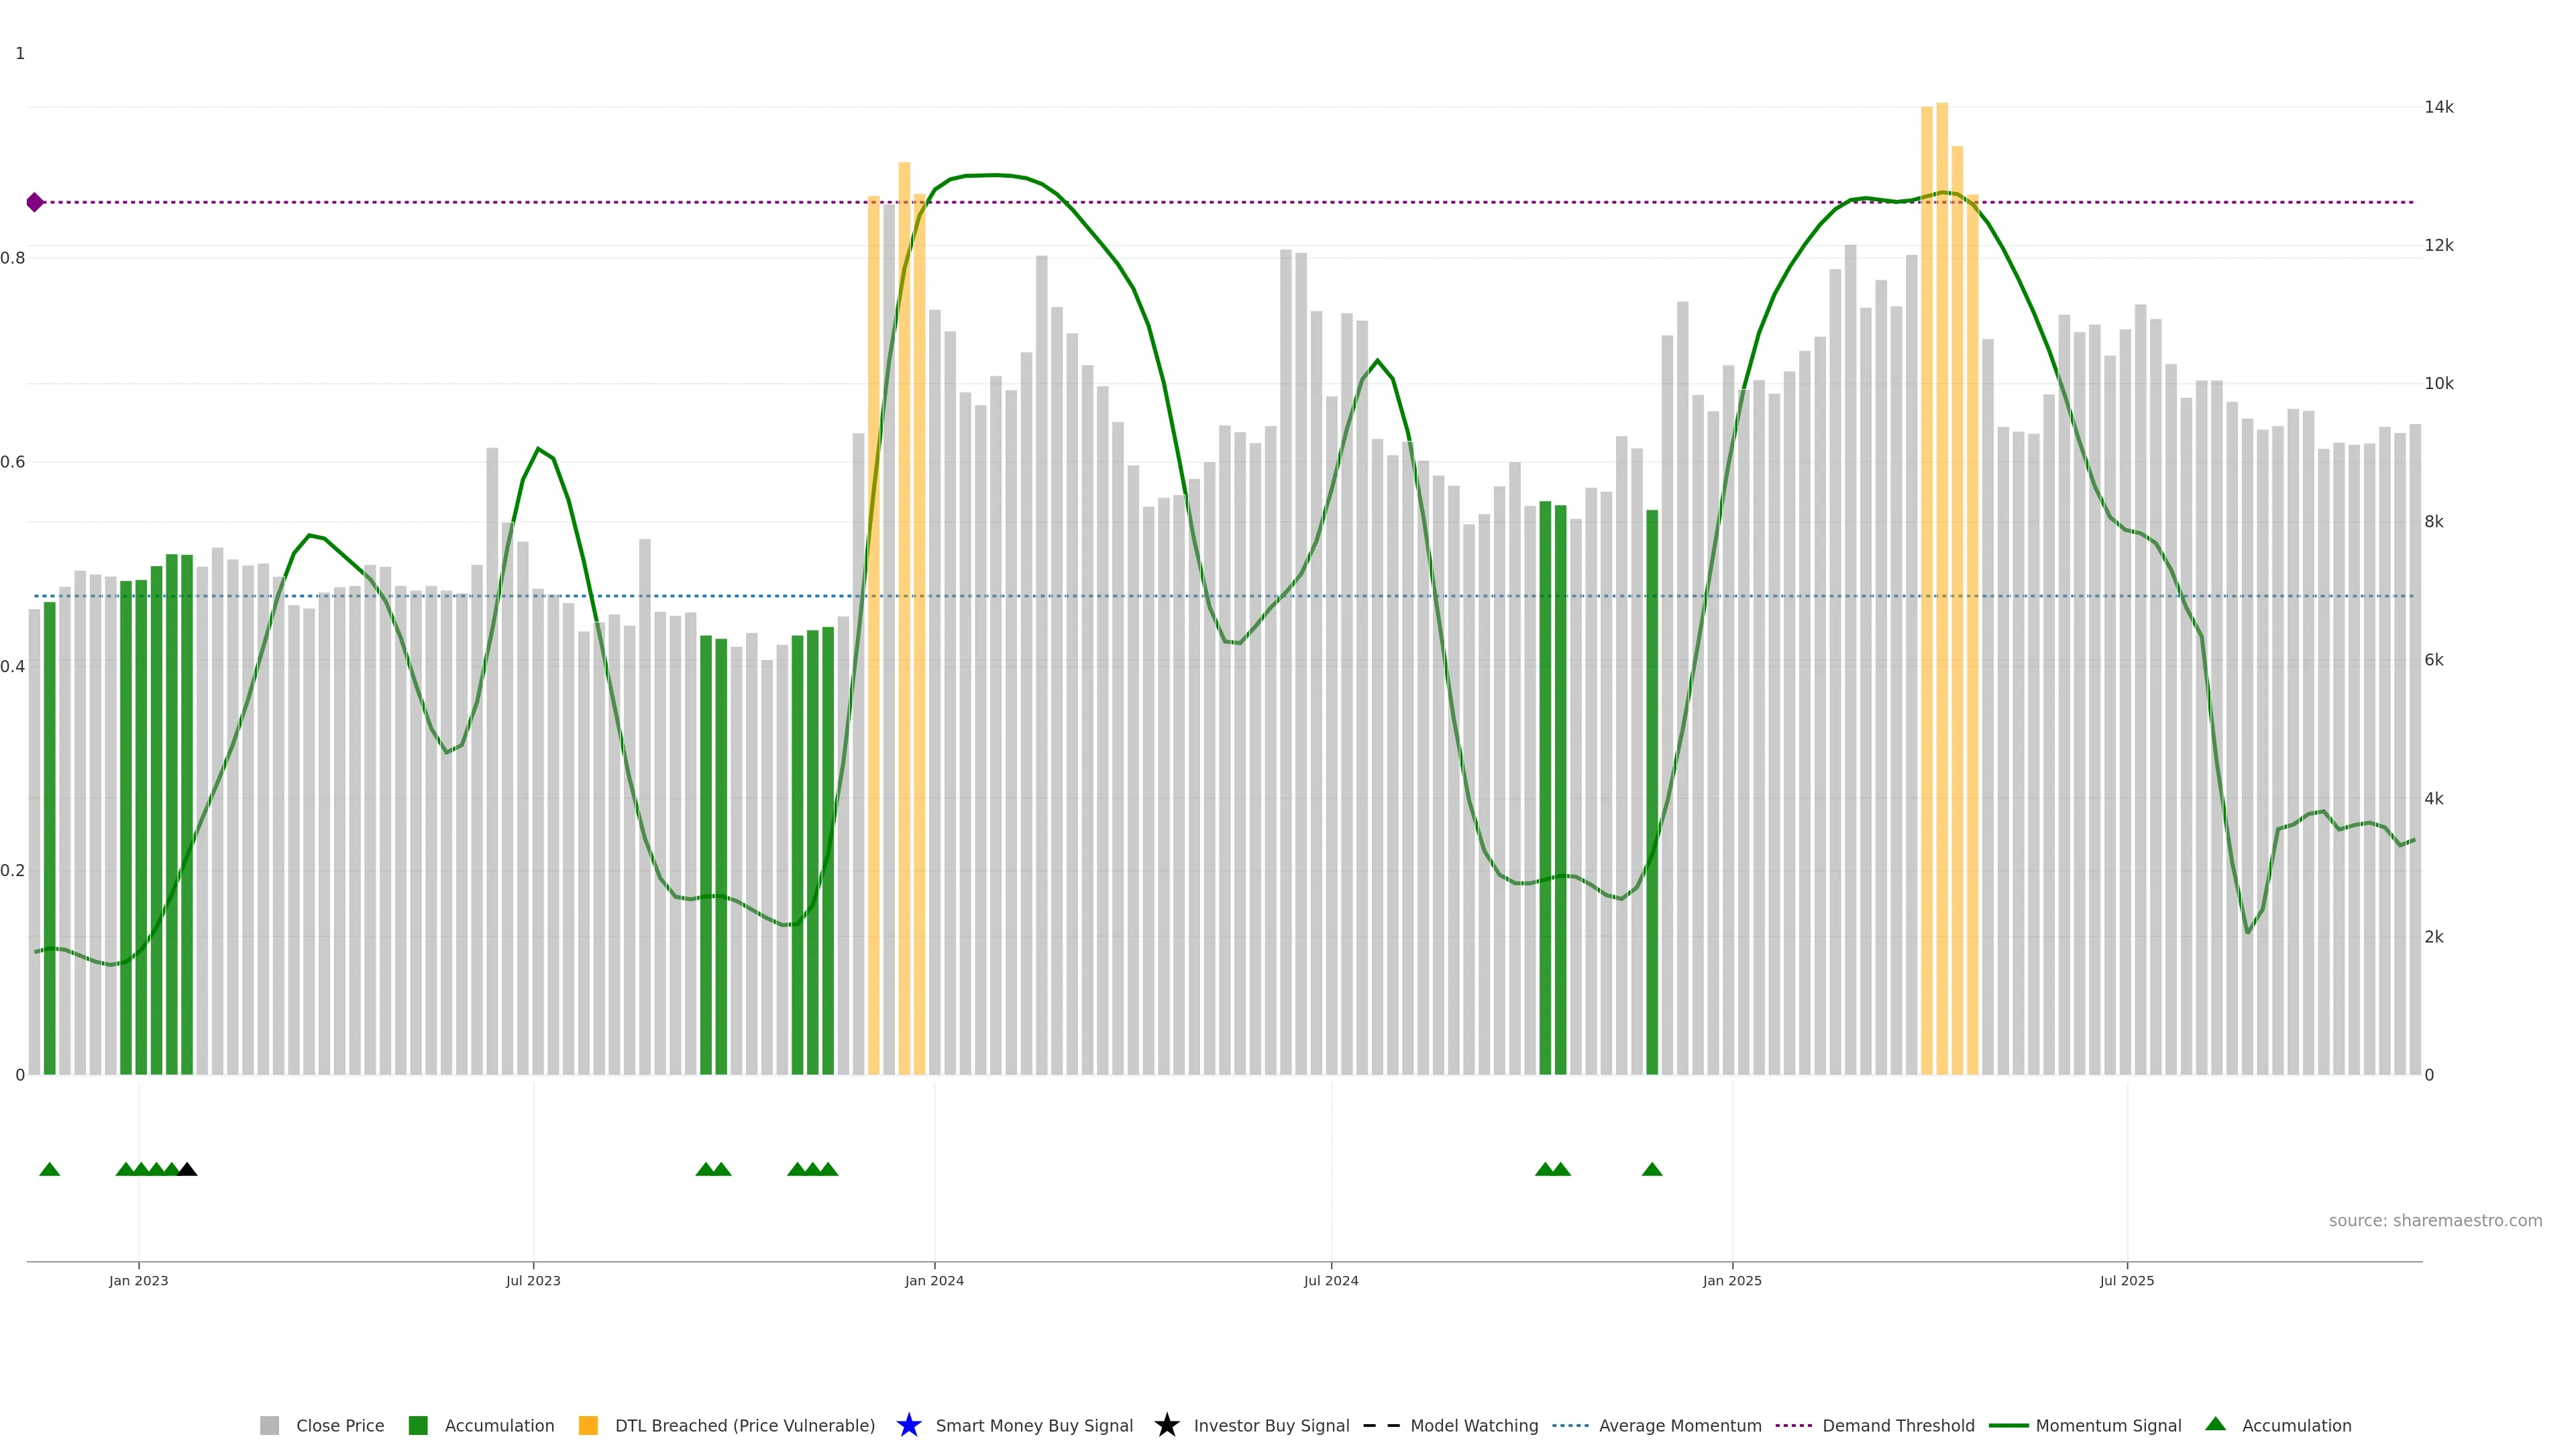Click the gray Close Price color swatch

click(269, 1425)
